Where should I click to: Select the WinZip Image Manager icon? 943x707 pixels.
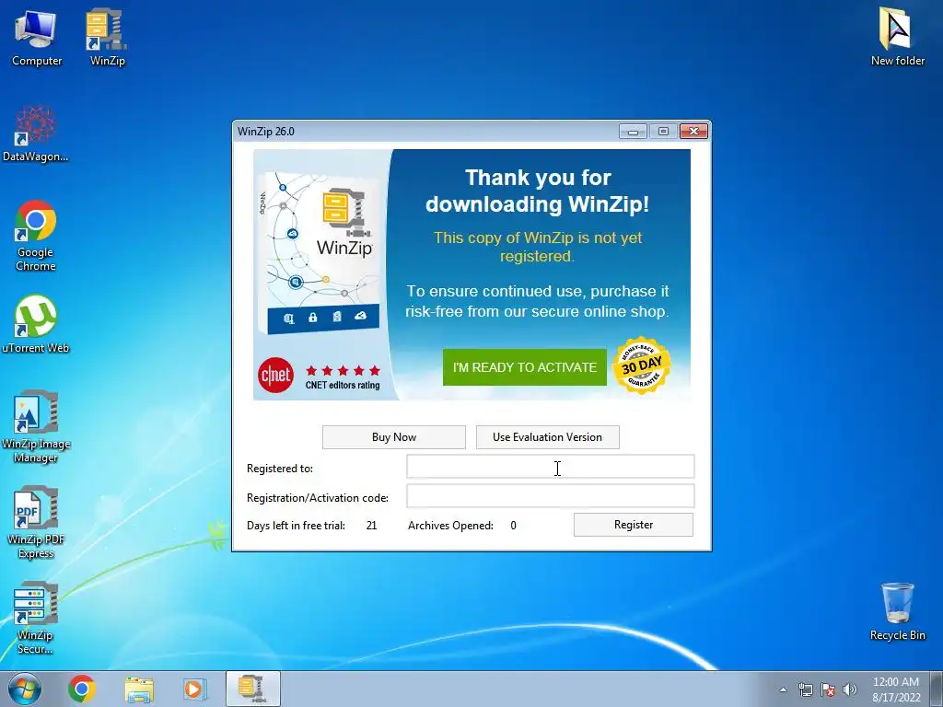point(36,427)
